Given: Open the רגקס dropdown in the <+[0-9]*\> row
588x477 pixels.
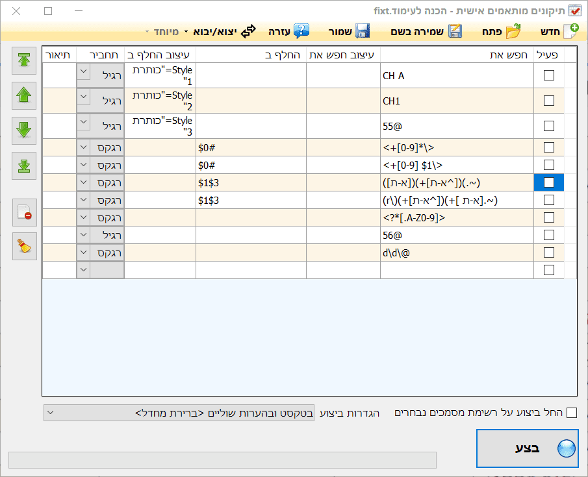Looking at the screenshot, I should 84,147.
